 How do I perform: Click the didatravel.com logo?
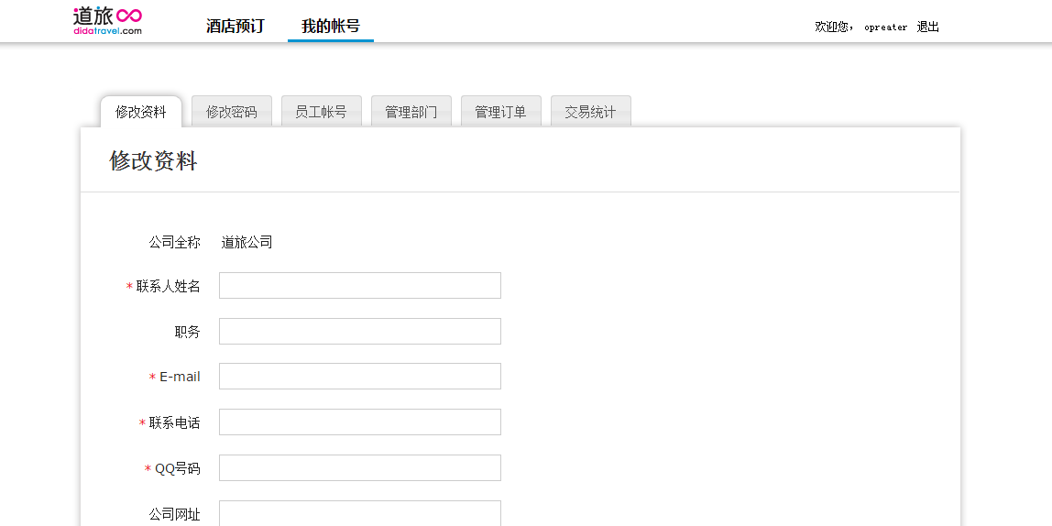107,20
